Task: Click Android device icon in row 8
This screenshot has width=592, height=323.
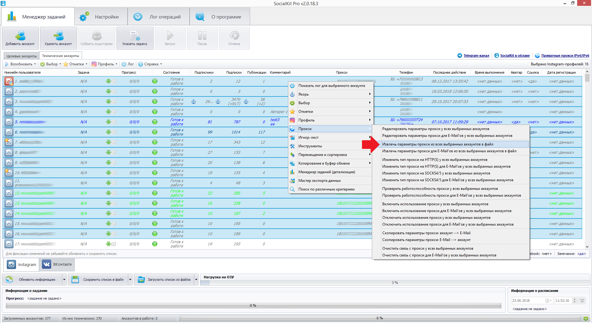Action: 109,152
